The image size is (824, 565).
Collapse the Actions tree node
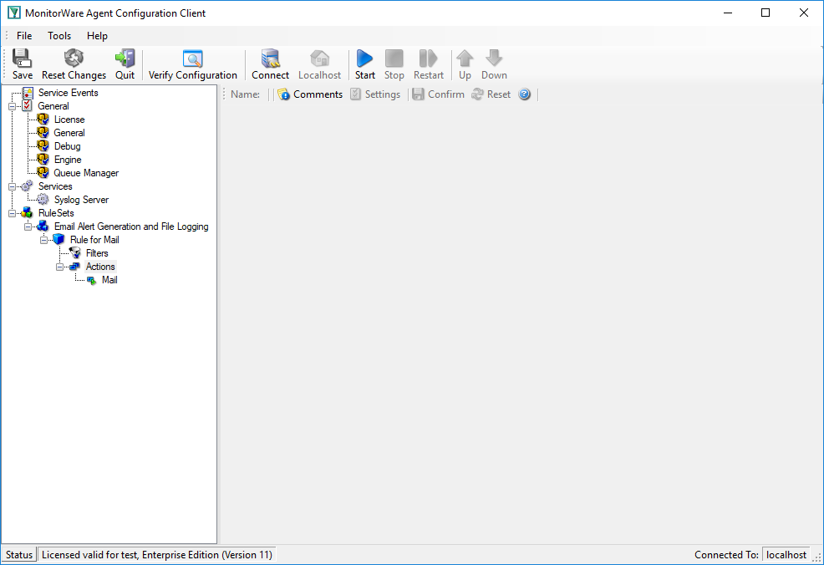click(x=60, y=267)
